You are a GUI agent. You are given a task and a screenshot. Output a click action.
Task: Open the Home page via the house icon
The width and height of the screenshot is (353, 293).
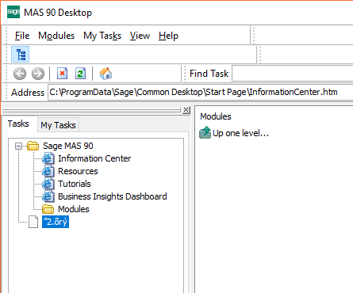point(106,74)
